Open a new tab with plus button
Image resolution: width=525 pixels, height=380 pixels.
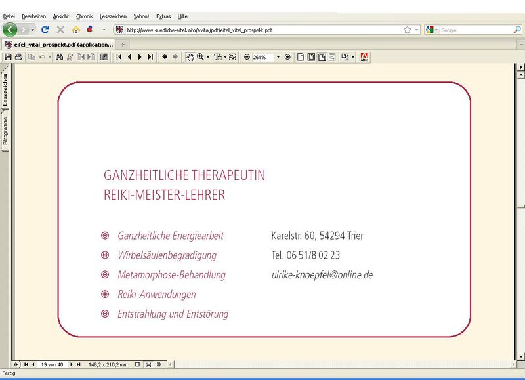pyautogui.click(x=123, y=44)
